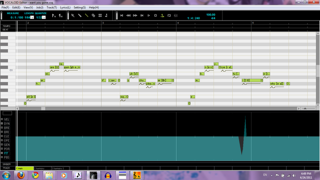Open the Lyrics(L) menu
This screenshot has width=320, height=180.
65,7
